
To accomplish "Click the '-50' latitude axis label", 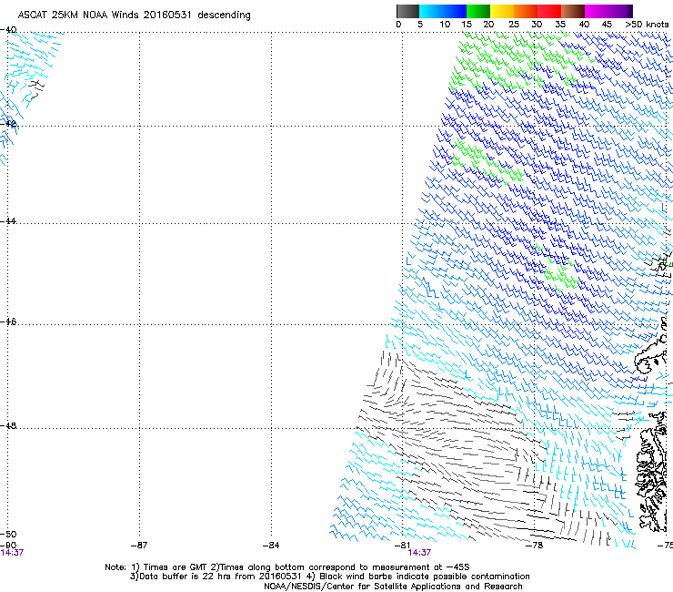I will pos(8,534).
